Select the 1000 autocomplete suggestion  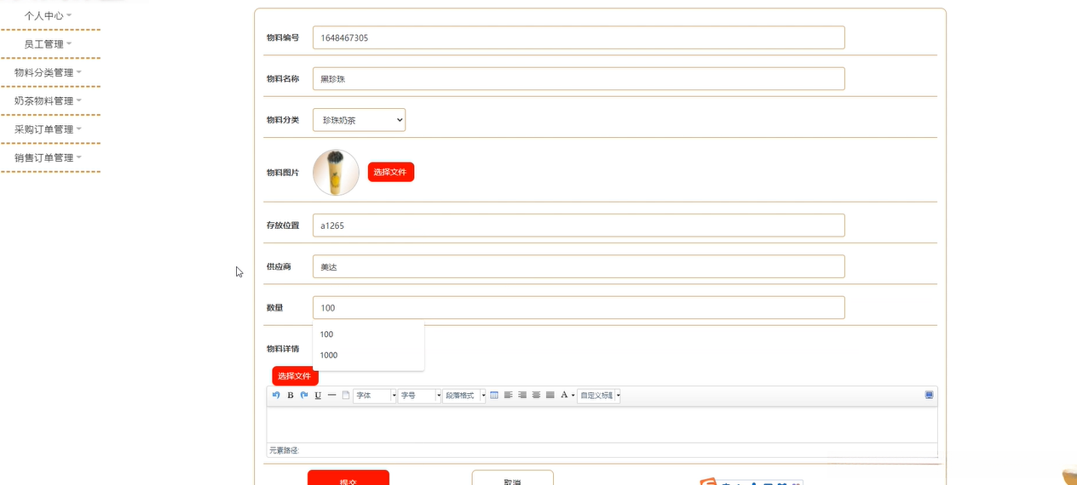(x=368, y=355)
